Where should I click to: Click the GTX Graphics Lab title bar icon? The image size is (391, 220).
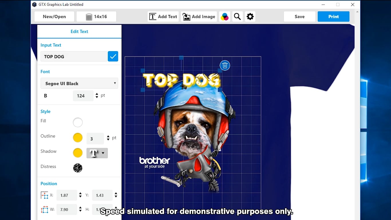click(34, 5)
